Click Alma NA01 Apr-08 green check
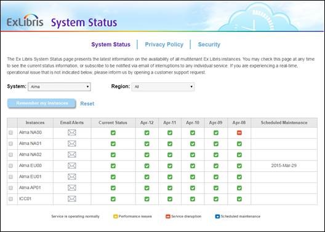 click(239, 144)
